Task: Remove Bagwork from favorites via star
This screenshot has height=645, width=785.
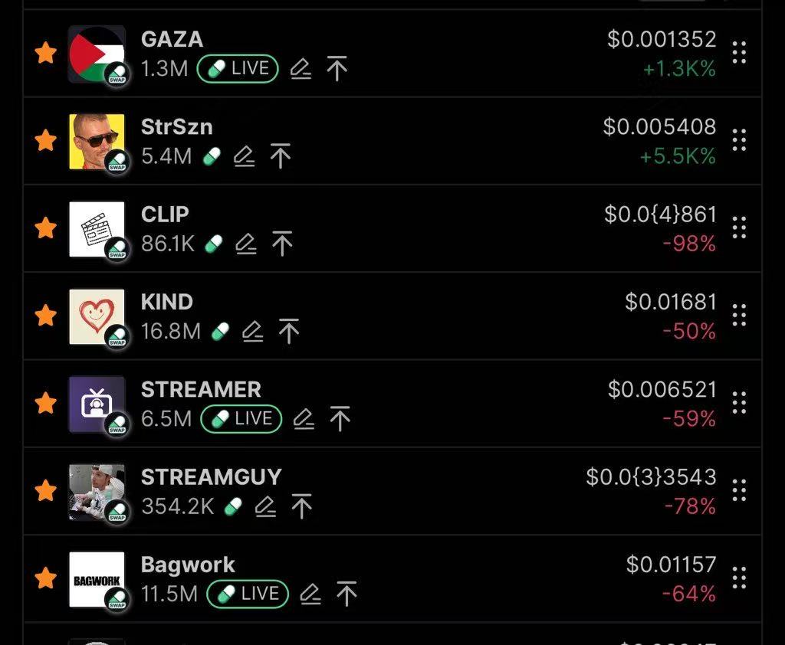Action: tap(45, 578)
